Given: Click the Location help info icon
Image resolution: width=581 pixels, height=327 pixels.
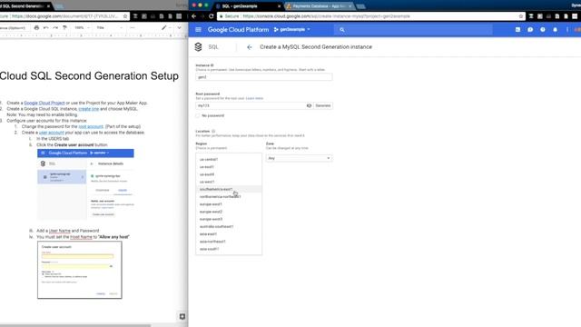Looking at the screenshot, I should tap(213, 131).
